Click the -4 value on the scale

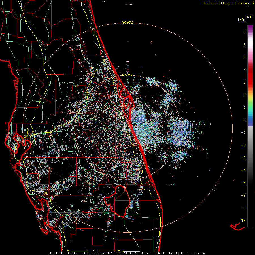243,170
